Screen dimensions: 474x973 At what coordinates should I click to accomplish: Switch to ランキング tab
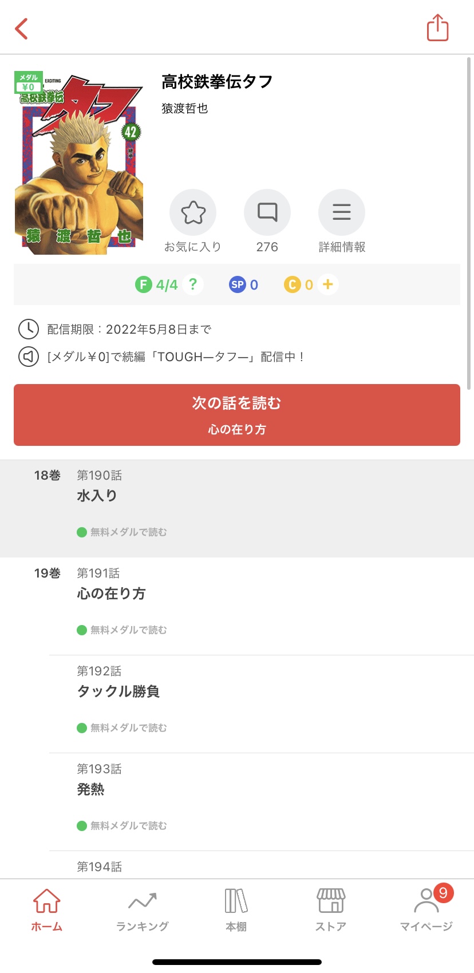coord(142,910)
